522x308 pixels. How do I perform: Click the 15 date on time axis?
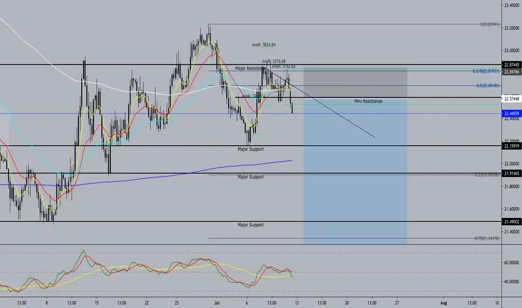click(x=96, y=303)
